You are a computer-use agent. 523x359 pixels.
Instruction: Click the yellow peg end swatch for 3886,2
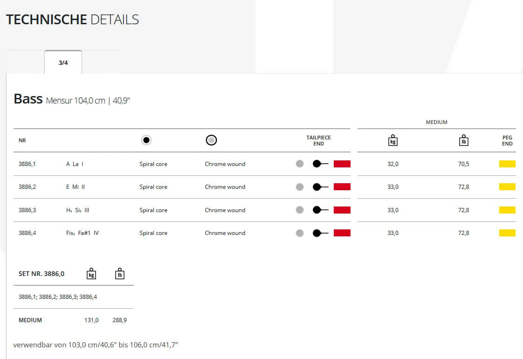coord(507,187)
